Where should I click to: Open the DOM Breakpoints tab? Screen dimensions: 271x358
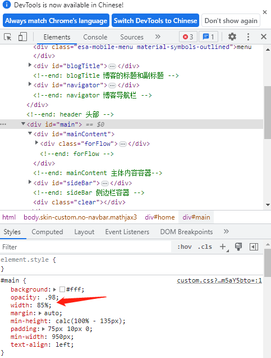pos(186,232)
